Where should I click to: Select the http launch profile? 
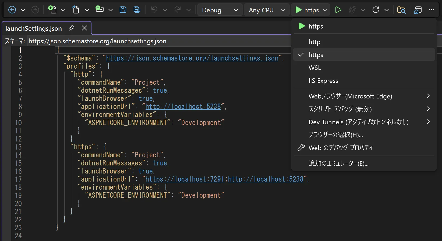[364, 42]
